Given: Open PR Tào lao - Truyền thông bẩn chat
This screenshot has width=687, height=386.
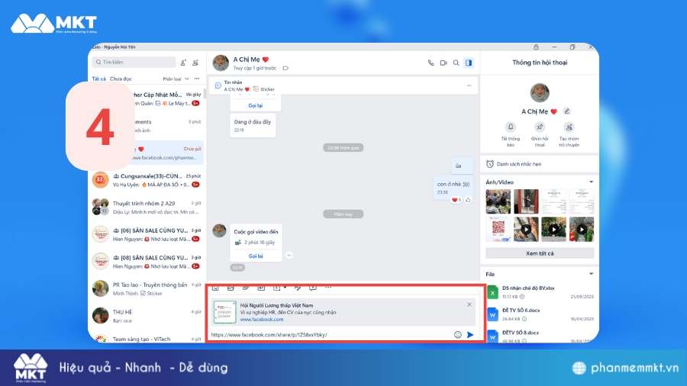Looking at the screenshot, I should (147, 289).
